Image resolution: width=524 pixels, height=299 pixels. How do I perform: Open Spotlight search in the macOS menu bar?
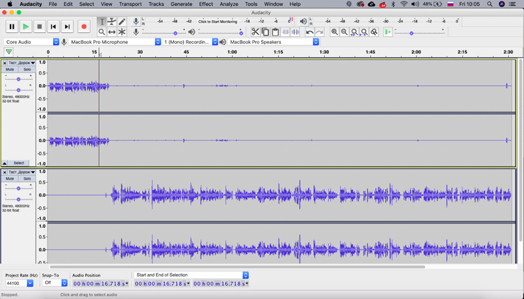coord(489,4)
